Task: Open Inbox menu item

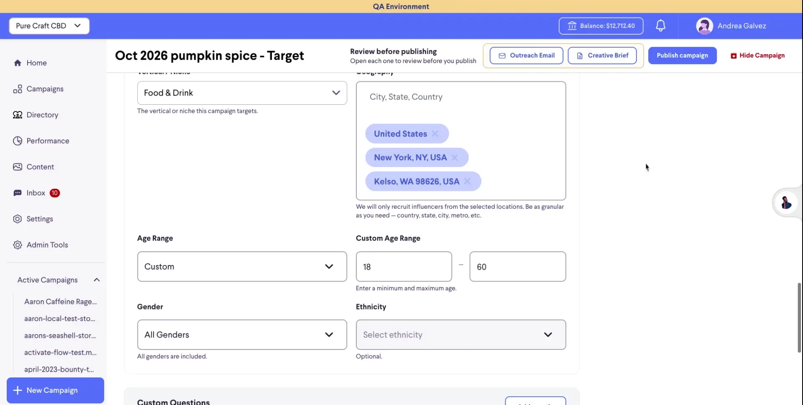Action: [36, 193]
